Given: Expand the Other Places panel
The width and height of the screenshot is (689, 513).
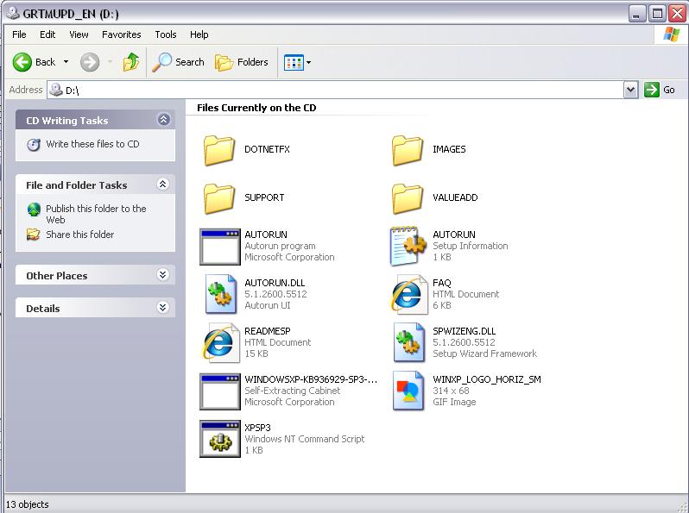Looking at the screenshot, I should [162, 275].
